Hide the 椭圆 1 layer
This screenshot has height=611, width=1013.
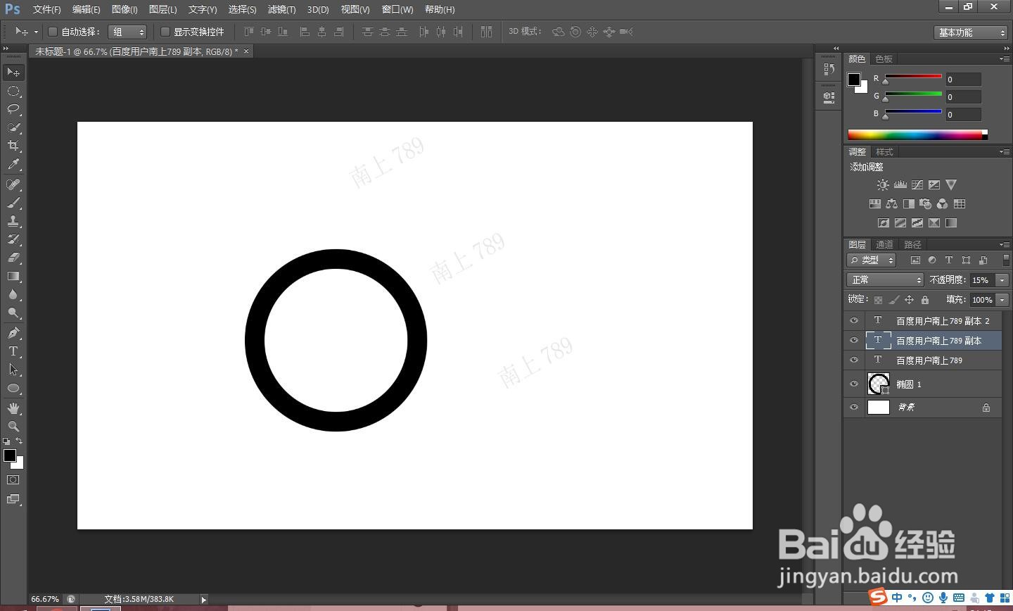coord(854,384)
